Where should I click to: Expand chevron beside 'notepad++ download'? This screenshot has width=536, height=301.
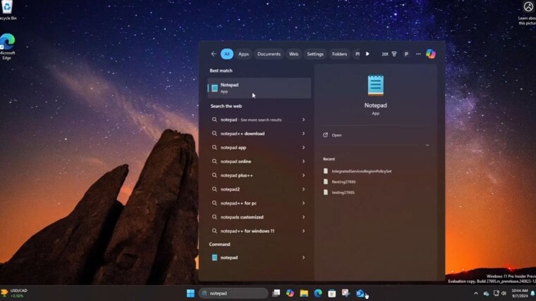[303, 134]
